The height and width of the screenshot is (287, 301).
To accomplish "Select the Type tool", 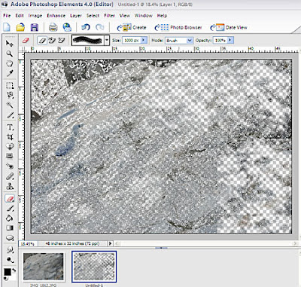I will (10, 127).
